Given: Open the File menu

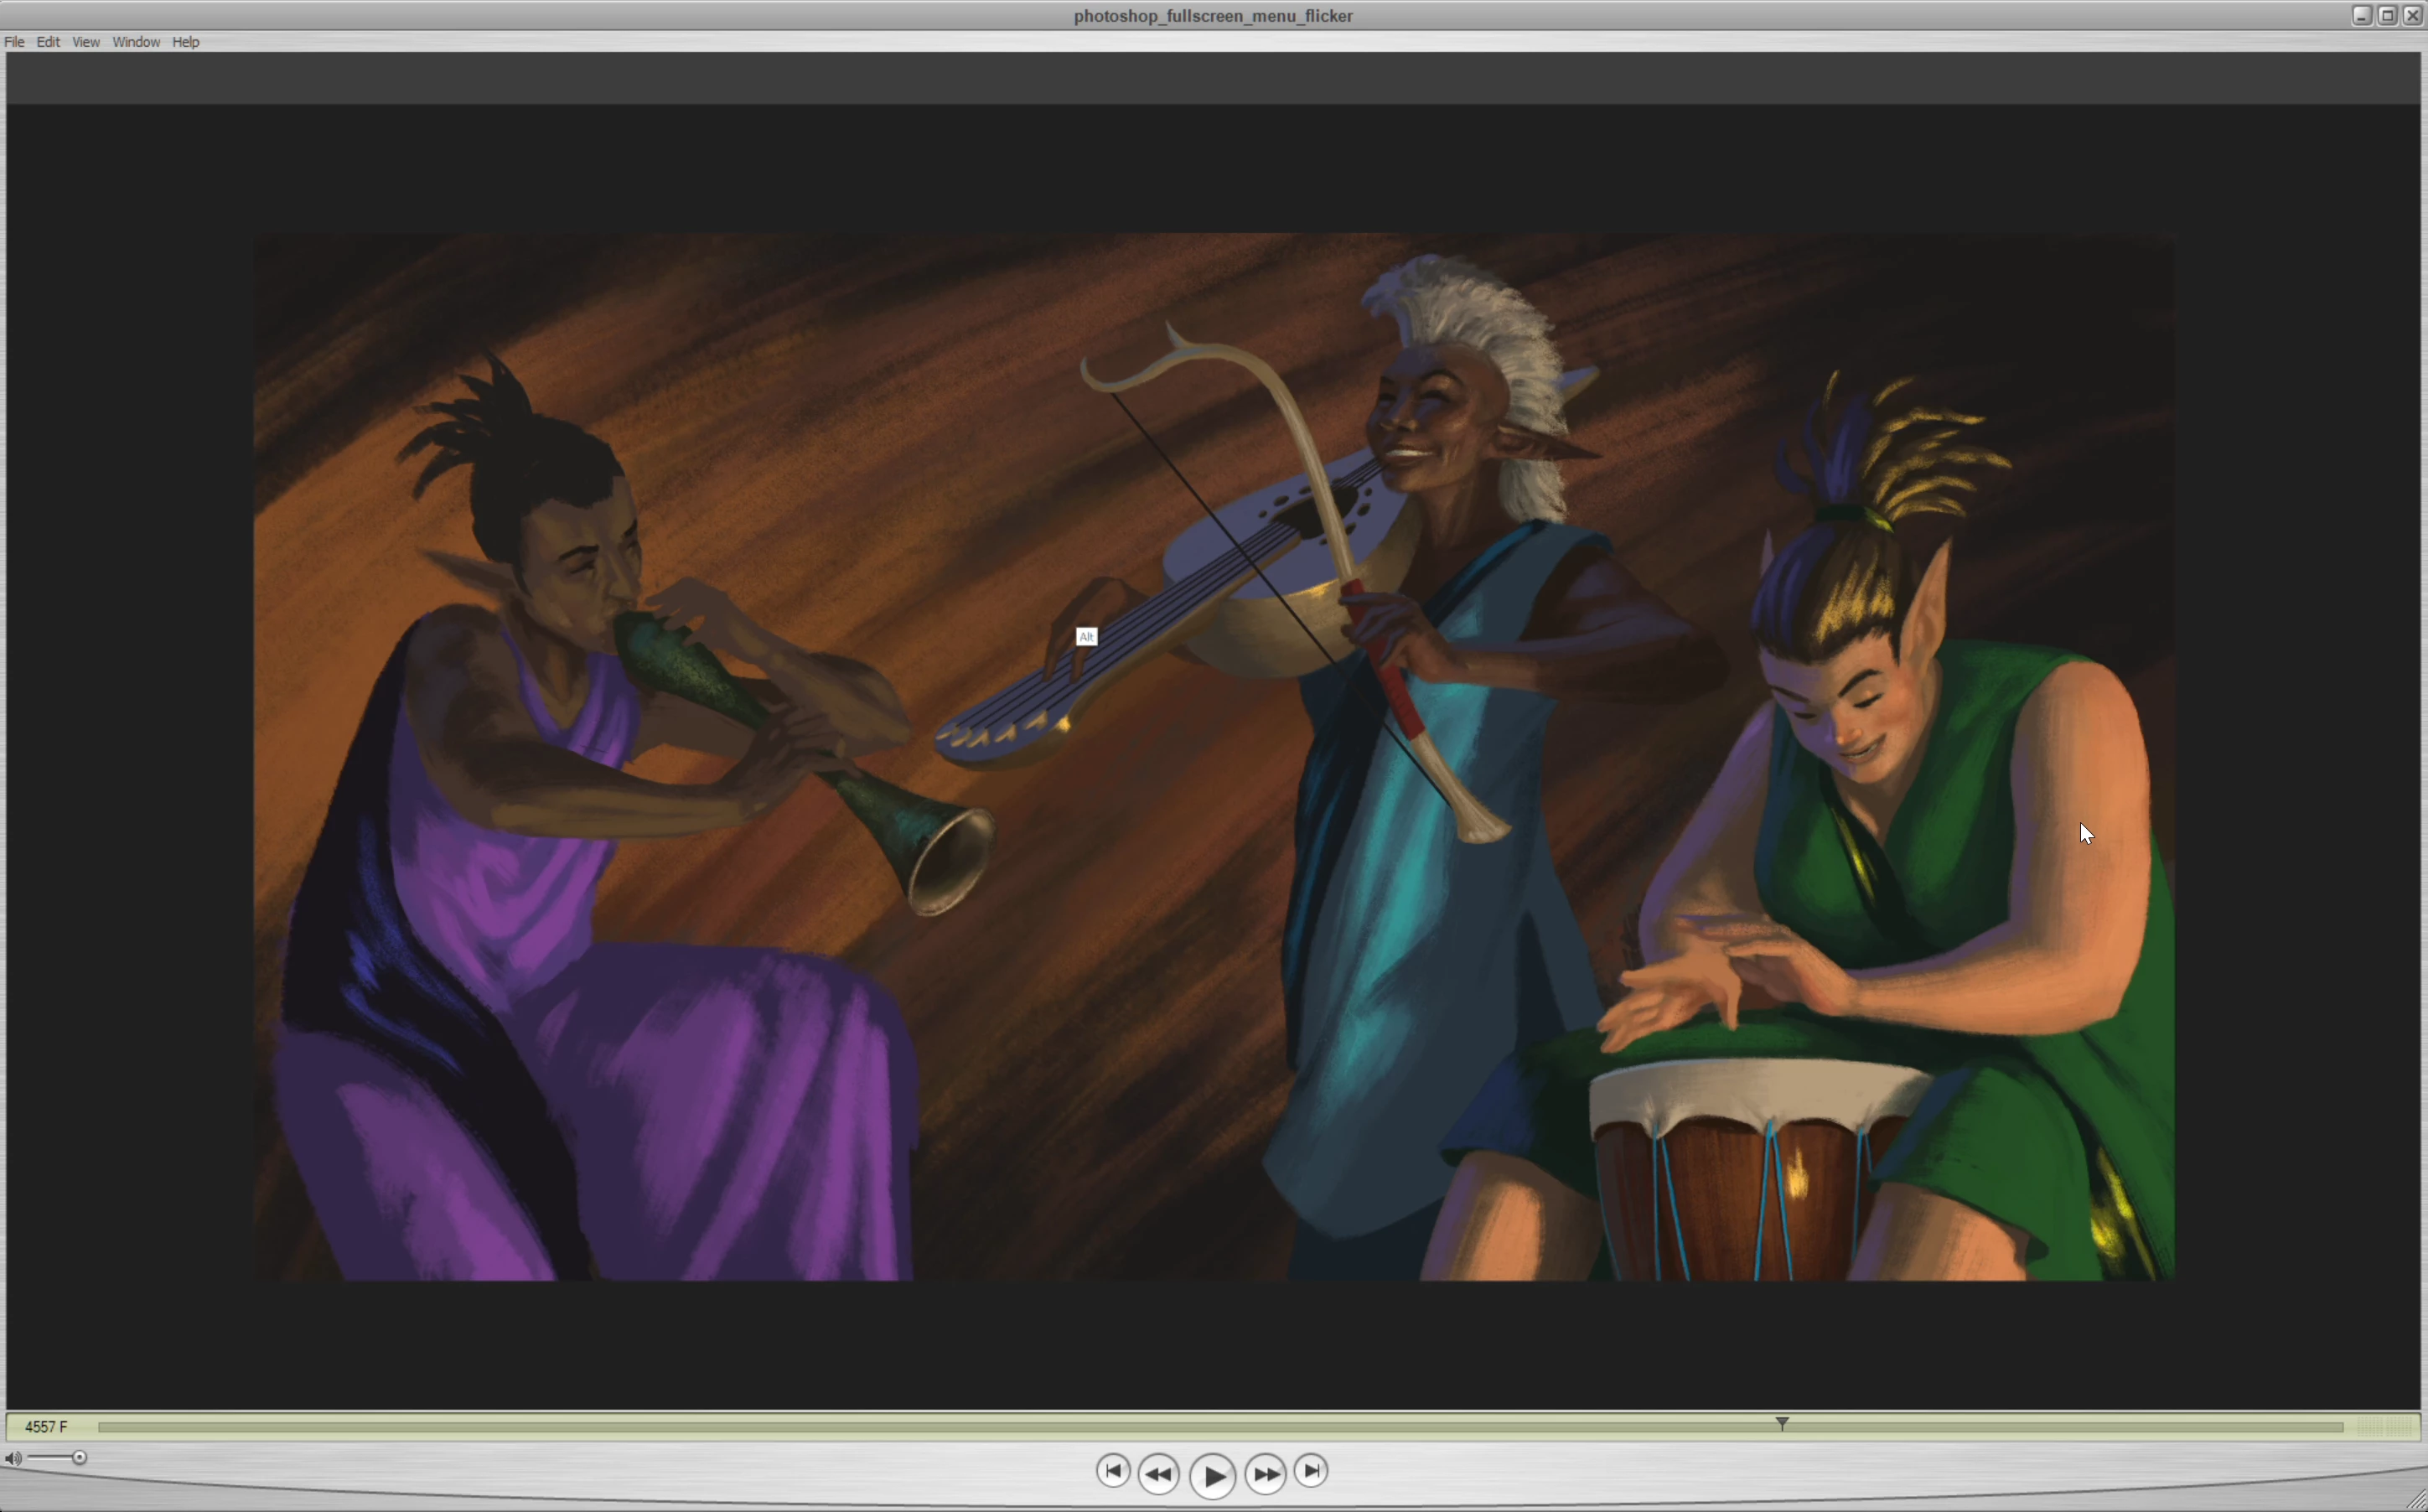Looking at the screenshot, I should pyautogui.click(x=14, y=42).
